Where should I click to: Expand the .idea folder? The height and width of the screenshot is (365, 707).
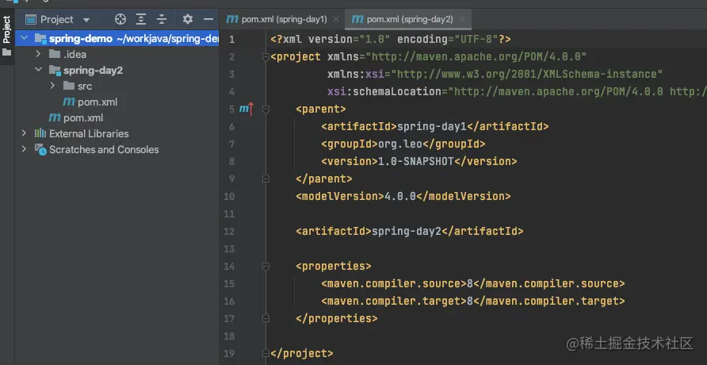(x=38, y=54)
